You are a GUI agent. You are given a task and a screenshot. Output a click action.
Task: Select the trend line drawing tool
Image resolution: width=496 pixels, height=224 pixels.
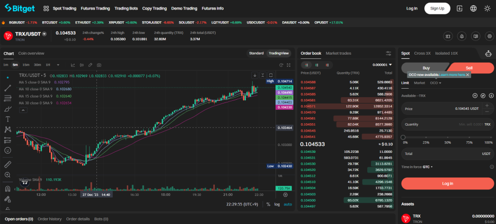[x=7, y=89]
